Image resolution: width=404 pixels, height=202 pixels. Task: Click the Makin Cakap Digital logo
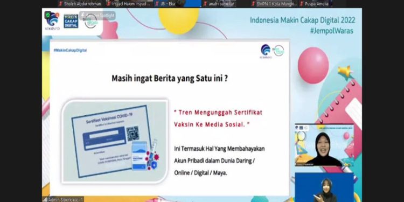click(x=71, y=21)
